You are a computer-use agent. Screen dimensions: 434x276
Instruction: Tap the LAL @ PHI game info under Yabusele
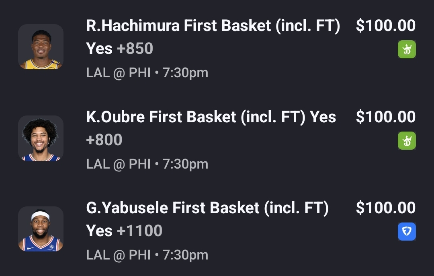point(147,255)
